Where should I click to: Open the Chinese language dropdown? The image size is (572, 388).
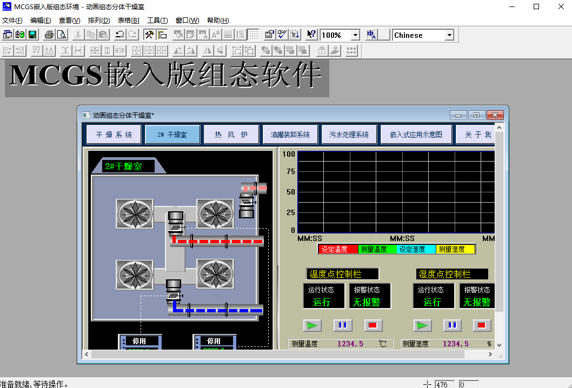(449, 35)
